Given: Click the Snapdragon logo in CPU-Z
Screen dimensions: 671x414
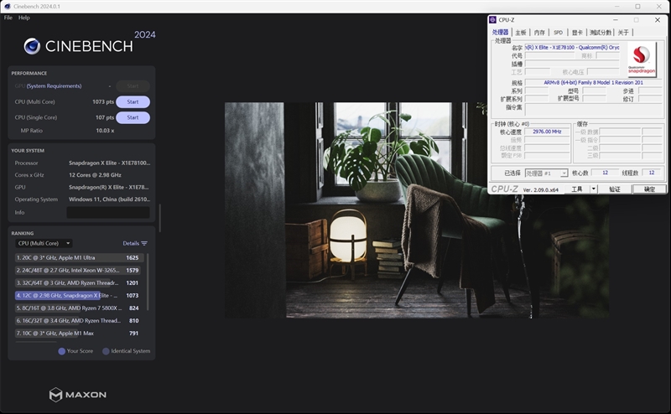Looking at the screenshot, I should 642,59.
